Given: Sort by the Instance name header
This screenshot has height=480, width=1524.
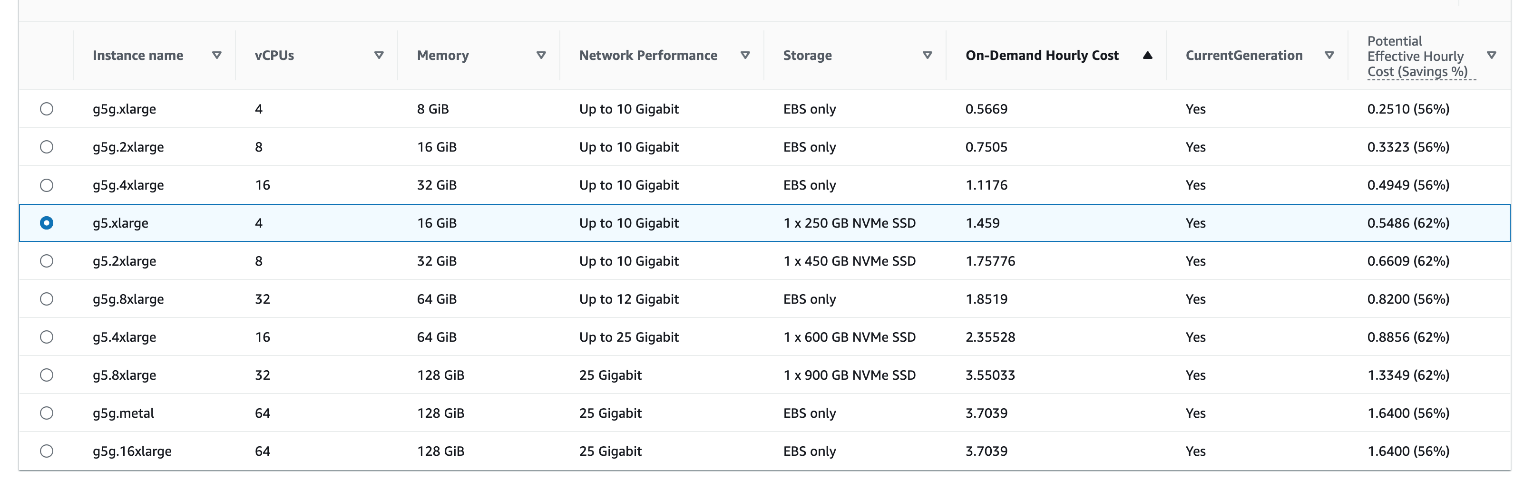Looking at the screenshot, I should click(x=138, y=55).
